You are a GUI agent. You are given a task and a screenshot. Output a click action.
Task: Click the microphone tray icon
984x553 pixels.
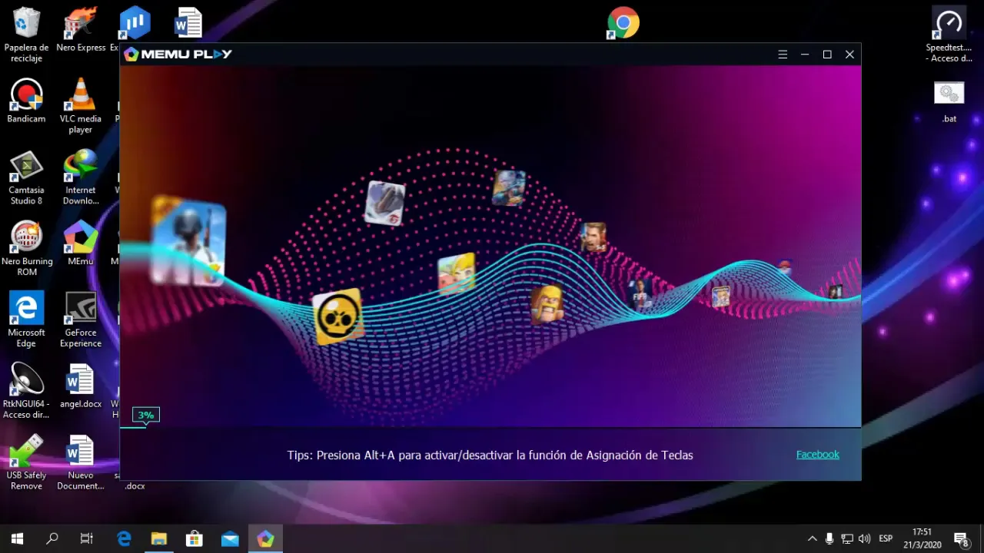coord(829,539)
